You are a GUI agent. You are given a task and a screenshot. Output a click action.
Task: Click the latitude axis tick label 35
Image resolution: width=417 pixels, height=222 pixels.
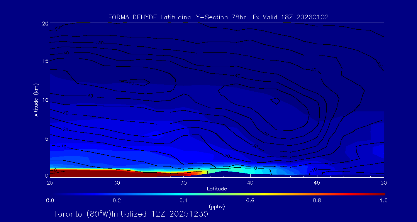(183, 182)
